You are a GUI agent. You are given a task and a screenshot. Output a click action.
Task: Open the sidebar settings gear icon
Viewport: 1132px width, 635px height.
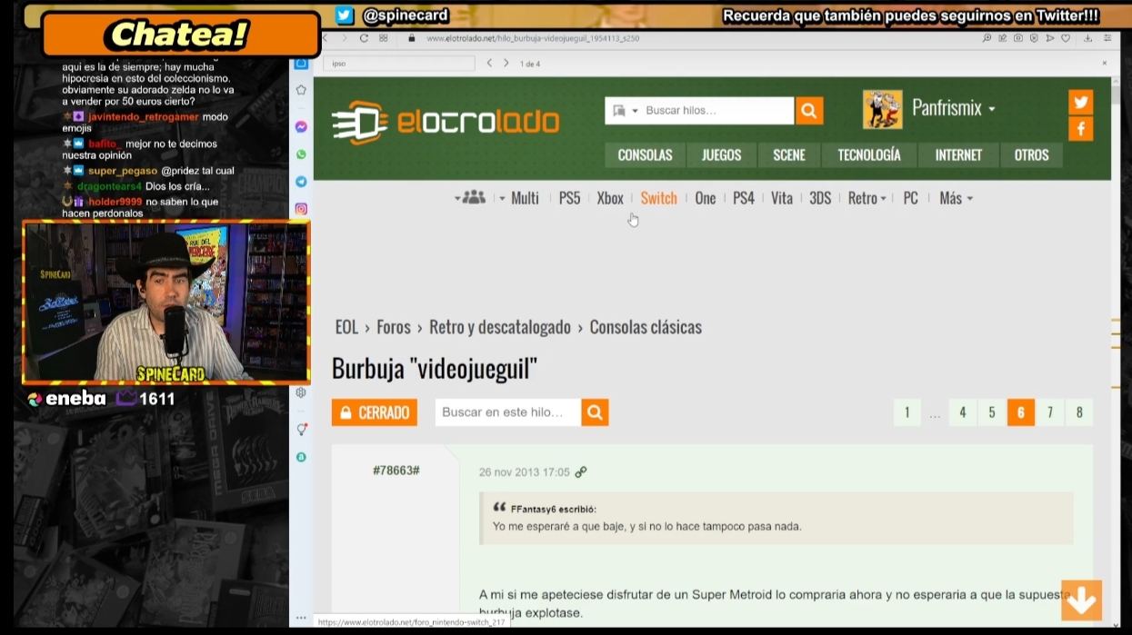(x=301, y=392)
